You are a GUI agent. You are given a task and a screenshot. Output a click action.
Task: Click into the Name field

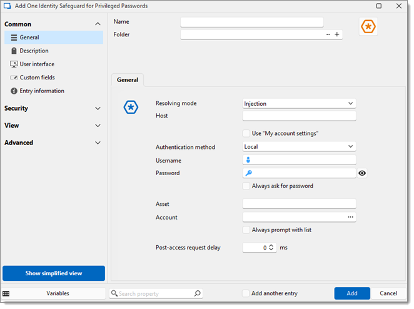pyautogui.click(x=252, y=22)
